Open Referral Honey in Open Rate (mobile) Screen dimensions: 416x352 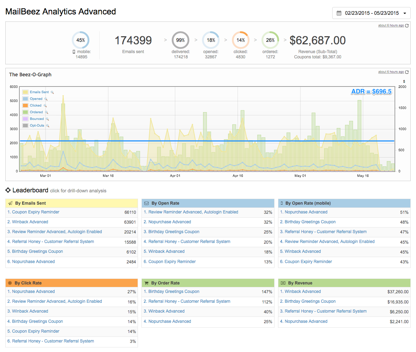[x=326, y=232]
